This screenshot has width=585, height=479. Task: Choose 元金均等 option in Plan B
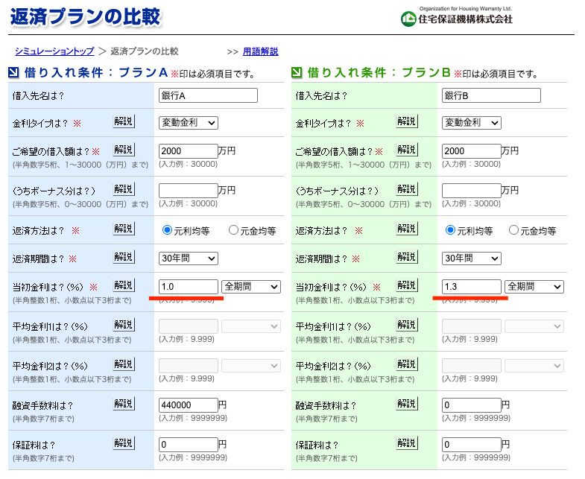pyautogui.click(x=514, y=230)
